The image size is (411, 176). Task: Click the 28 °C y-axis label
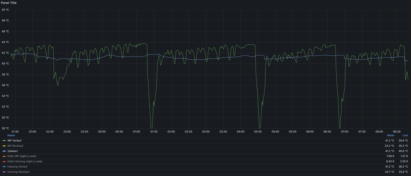5,128
